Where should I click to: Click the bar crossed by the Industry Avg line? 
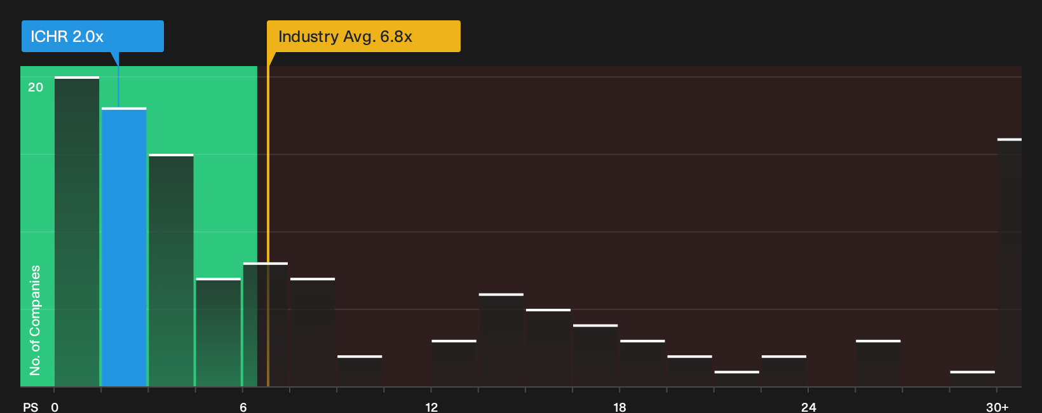(266, 325)
